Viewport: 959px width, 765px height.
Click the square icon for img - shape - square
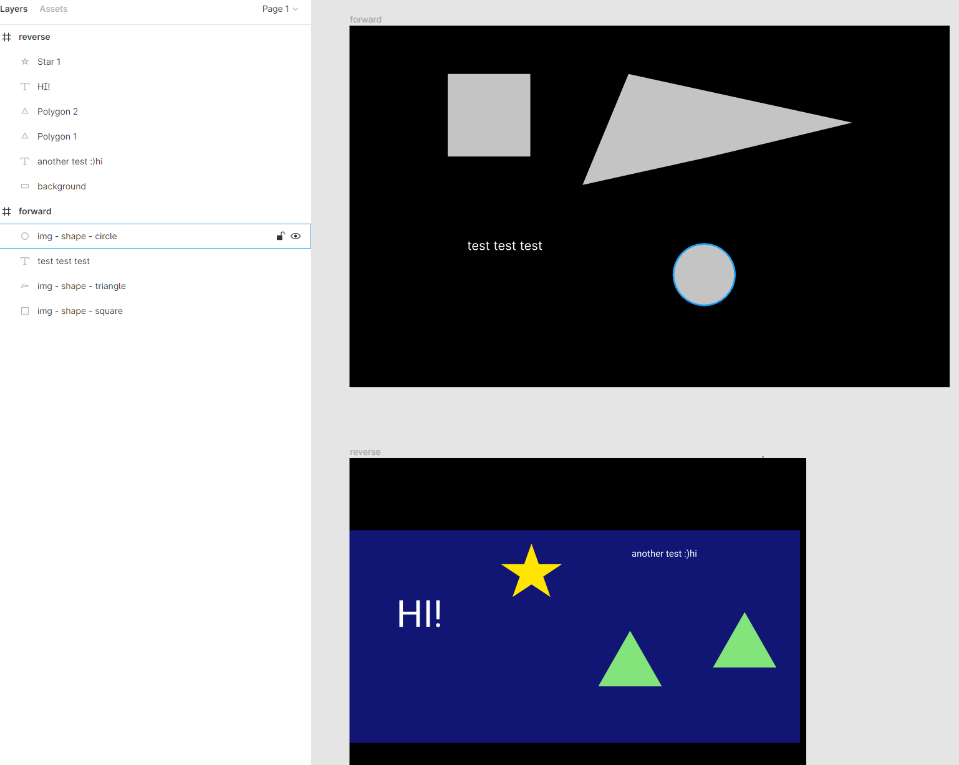(x=24, y=311)
